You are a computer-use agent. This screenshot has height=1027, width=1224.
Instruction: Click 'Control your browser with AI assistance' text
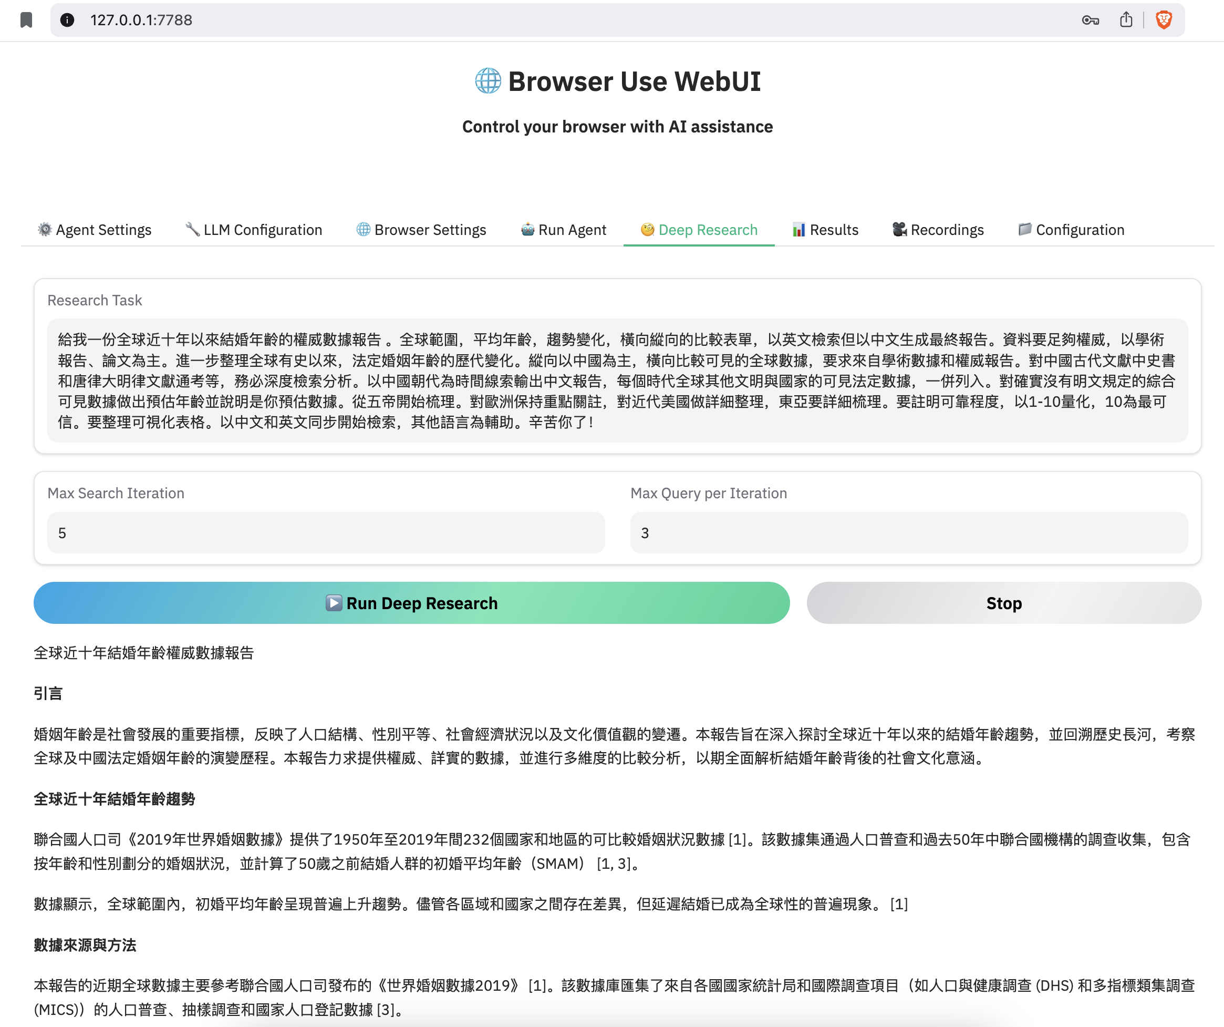click(x=617, y=127)
